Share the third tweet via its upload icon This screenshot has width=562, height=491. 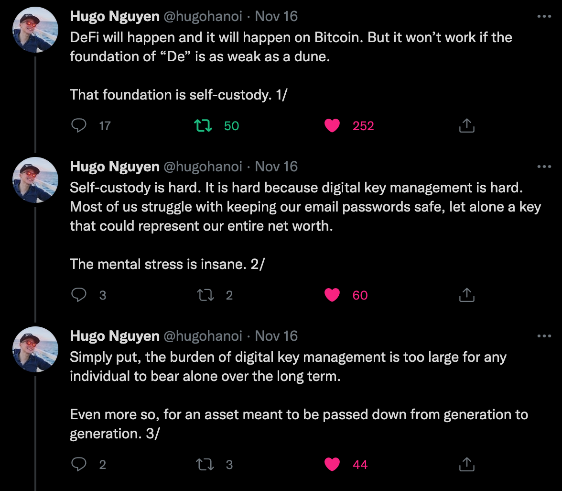466,464
